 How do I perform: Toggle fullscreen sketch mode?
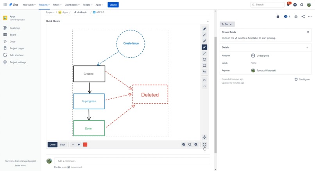point(204,144)
